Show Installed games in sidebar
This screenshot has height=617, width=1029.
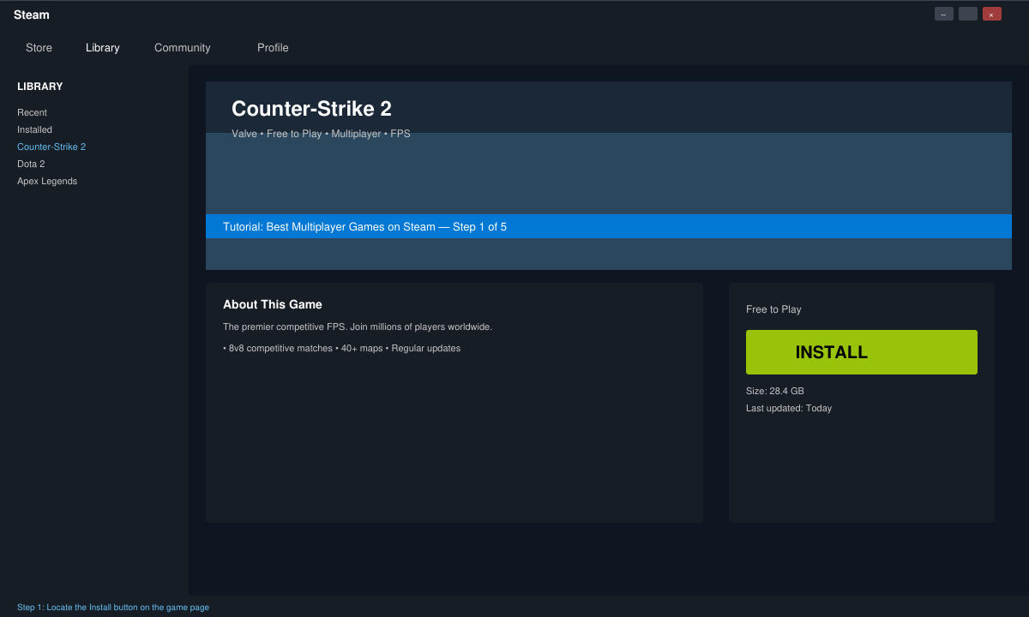34,129
